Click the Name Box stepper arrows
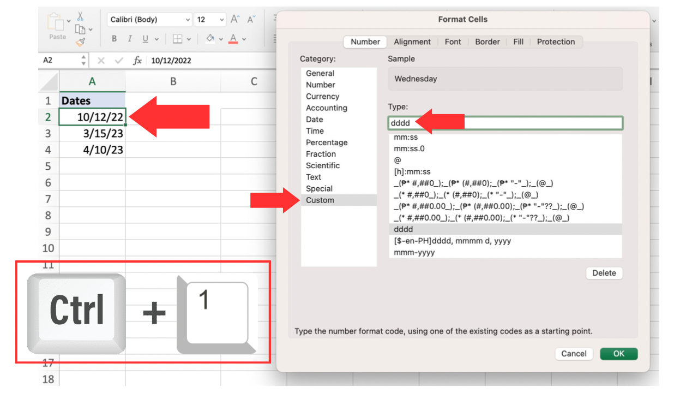The image size is (698, 393). click(83, 61)
